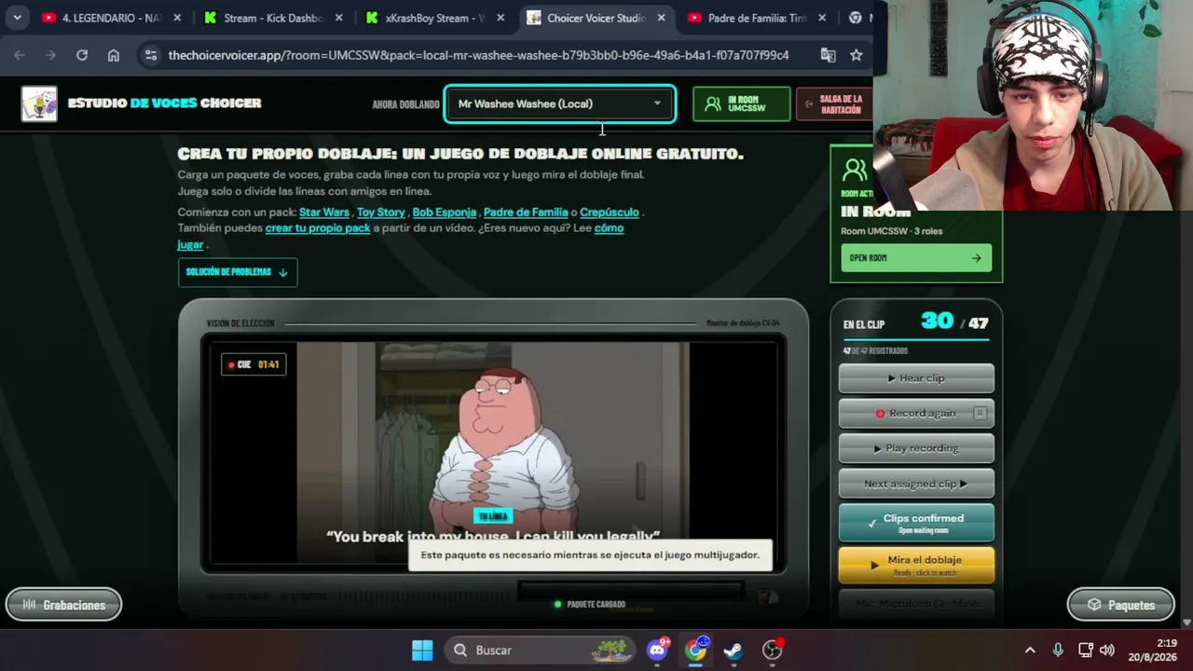Close the xKrashBoy Stream tab
Viewport: 1193px width, 671px height.
coord(501,18)
